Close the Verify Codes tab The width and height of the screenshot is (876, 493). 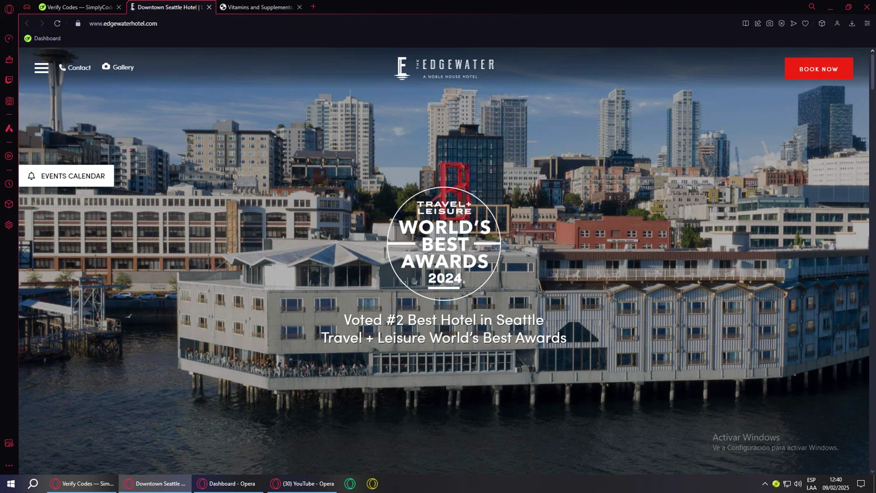coord(119,7)
